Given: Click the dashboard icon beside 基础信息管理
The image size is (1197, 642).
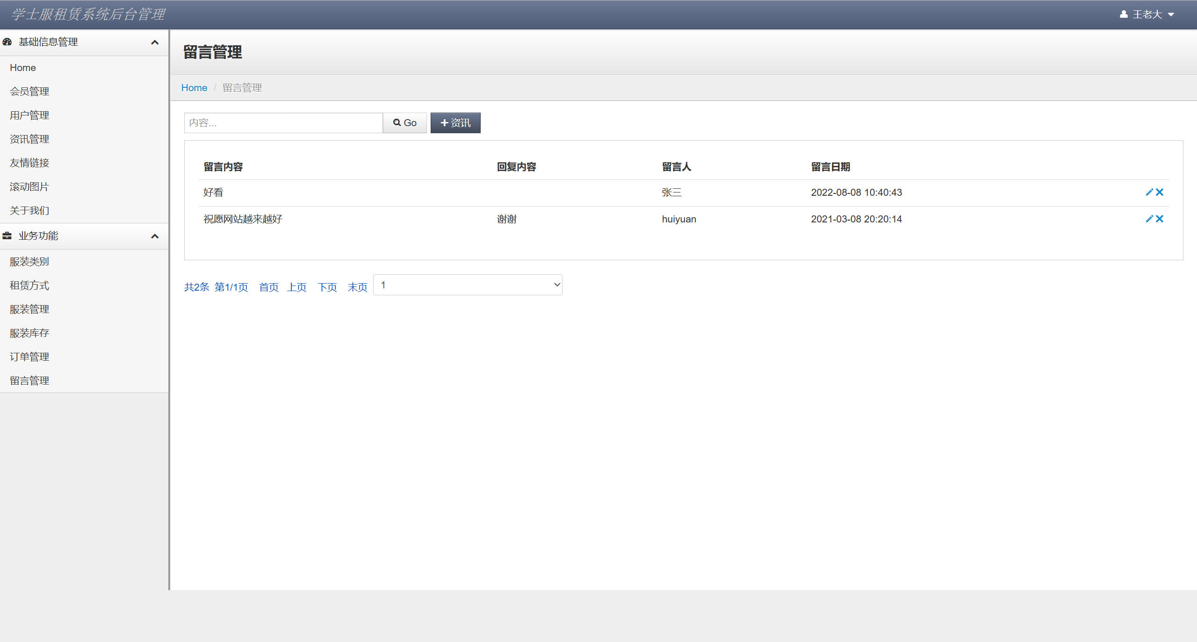Looking at the screenshot, I should pyautogui.click(x=7, y=42).
